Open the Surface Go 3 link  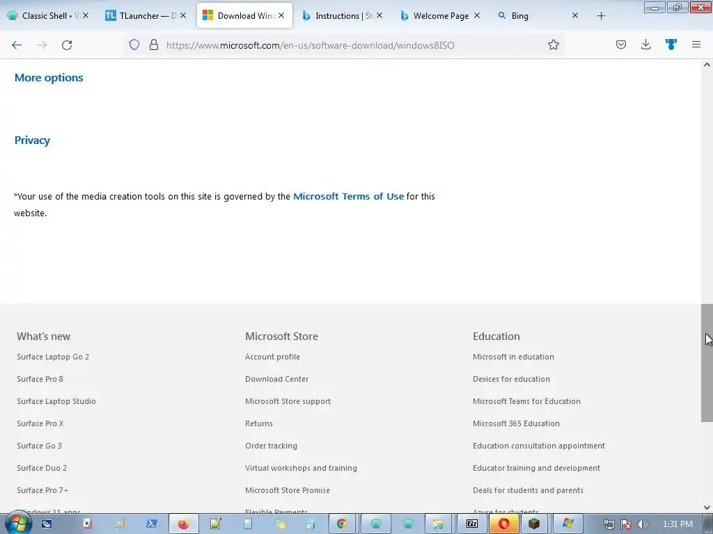click(x=39, y=446)
